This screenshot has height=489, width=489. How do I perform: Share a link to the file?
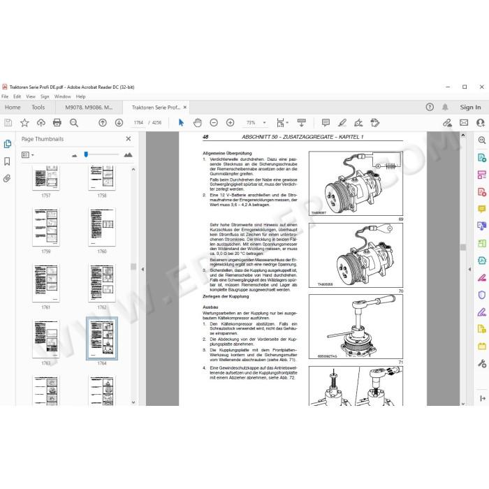(448, 123)
